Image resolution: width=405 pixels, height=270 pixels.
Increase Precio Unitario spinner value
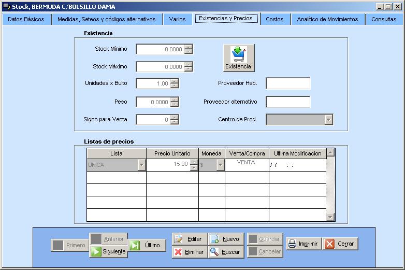[194, 162]
